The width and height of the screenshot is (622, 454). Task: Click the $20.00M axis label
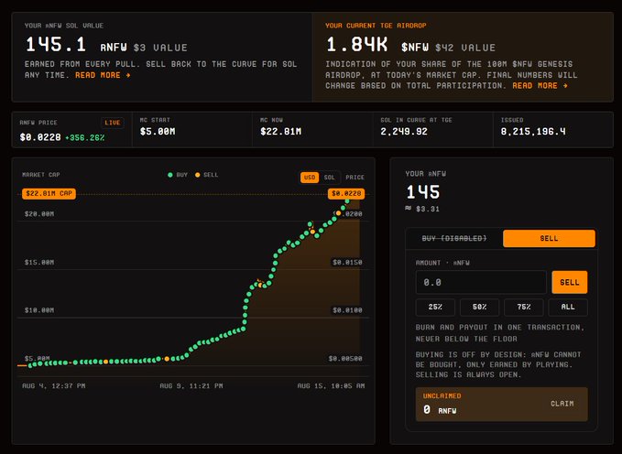(x=39, y=214)
